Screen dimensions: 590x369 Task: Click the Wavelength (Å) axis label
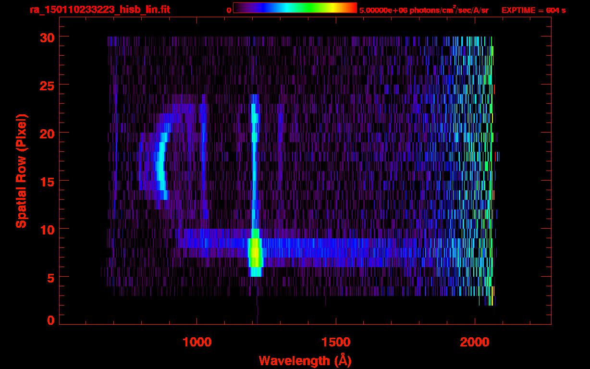[304, 360]
